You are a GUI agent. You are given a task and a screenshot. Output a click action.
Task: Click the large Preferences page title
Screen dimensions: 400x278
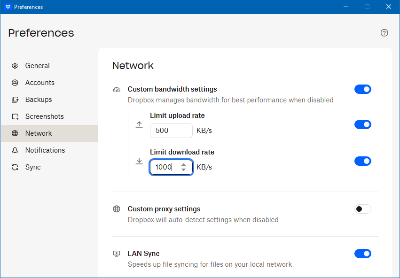pyautogui.click(x=41, y=33)
